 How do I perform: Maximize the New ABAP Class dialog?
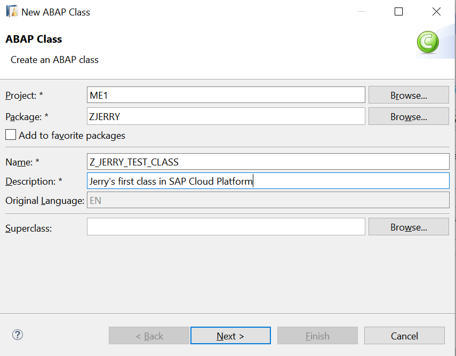point(398,12)
